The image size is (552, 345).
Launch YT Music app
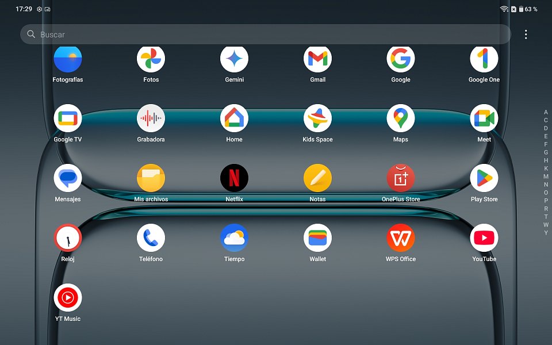pos(68,298)
